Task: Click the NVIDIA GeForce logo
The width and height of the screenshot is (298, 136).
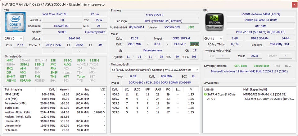Action: (x=214, y=23)
